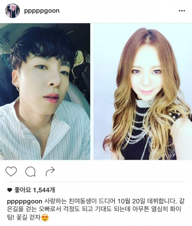
Task: Click the man's hoop earring in the photo
Action: [18, 88]
